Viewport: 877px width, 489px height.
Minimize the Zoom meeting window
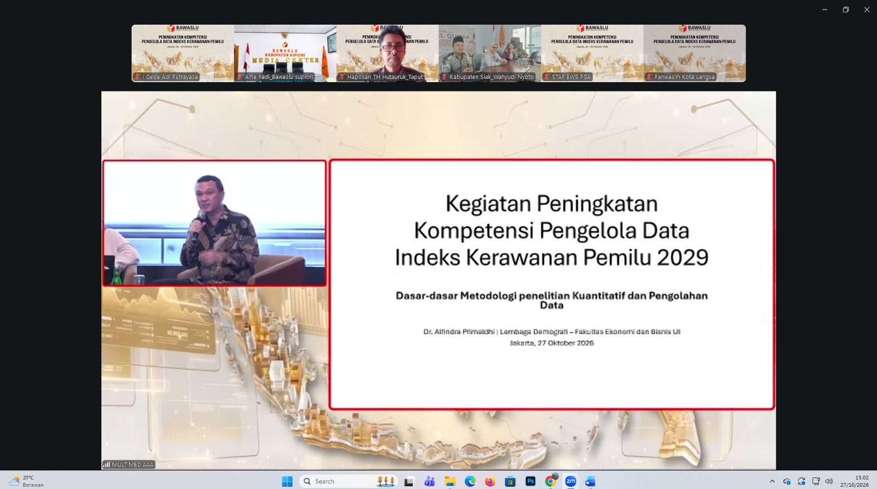tap(824, 9)
